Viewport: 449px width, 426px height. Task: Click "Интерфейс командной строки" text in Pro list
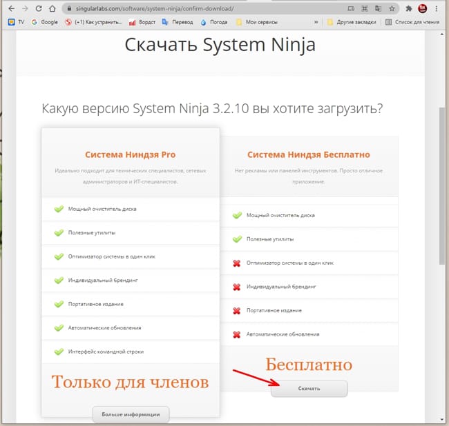[106, 352]
